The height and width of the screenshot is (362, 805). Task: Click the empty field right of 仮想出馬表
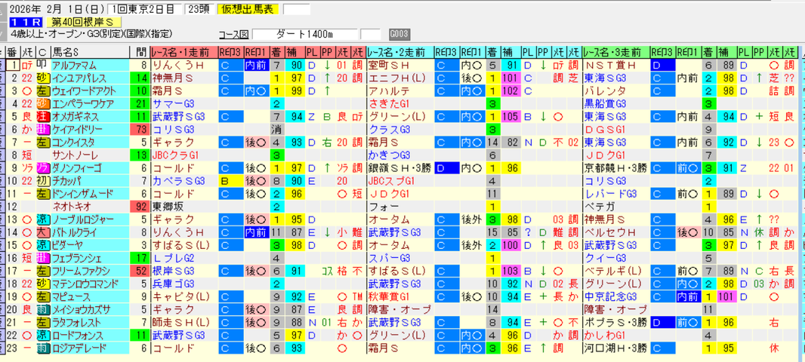click(297, 9)
